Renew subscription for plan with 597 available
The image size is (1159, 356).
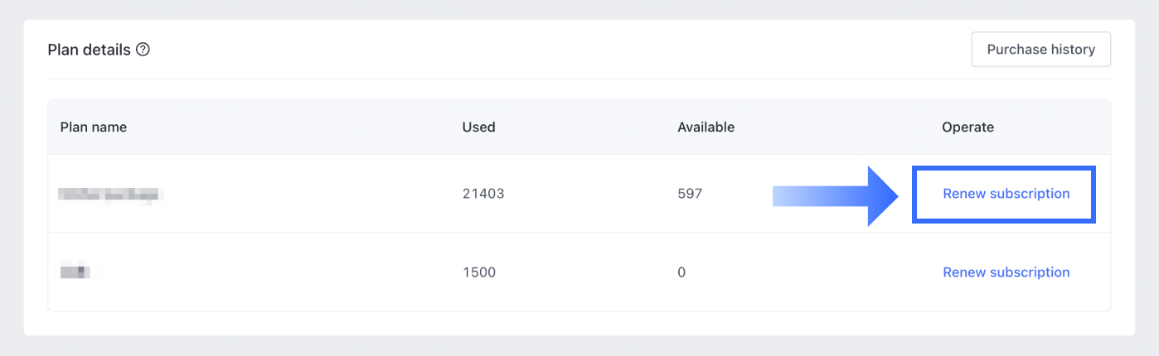coord(1006,194)
